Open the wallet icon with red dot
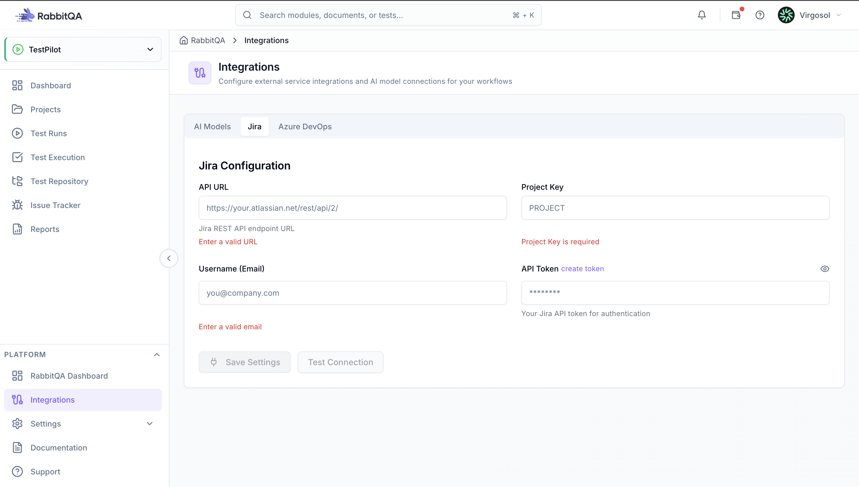 pos(736,15)
